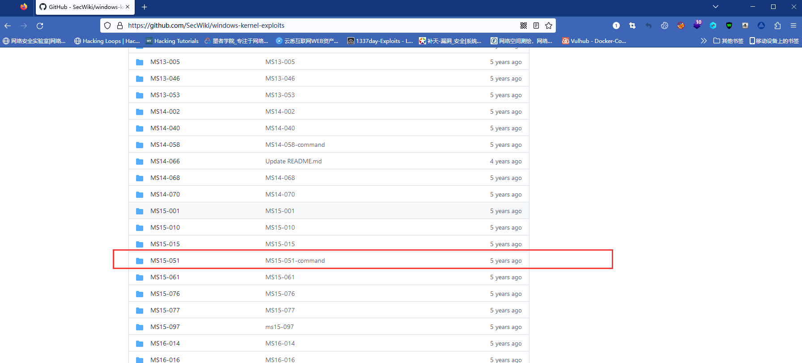Open the screenshot crop tool icon
Screen dimensions: 802x363
[x=632, y=26]
